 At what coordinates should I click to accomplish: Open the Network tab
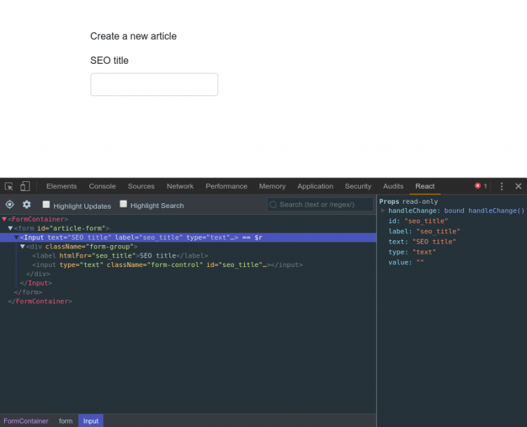pos(180,186)
